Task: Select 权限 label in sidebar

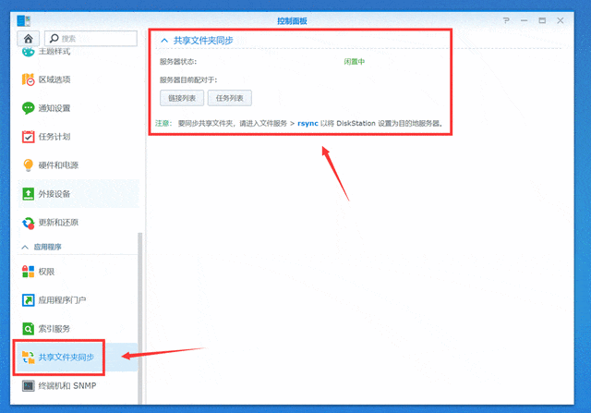Action: pyautogui.click(x=46, y=272)
